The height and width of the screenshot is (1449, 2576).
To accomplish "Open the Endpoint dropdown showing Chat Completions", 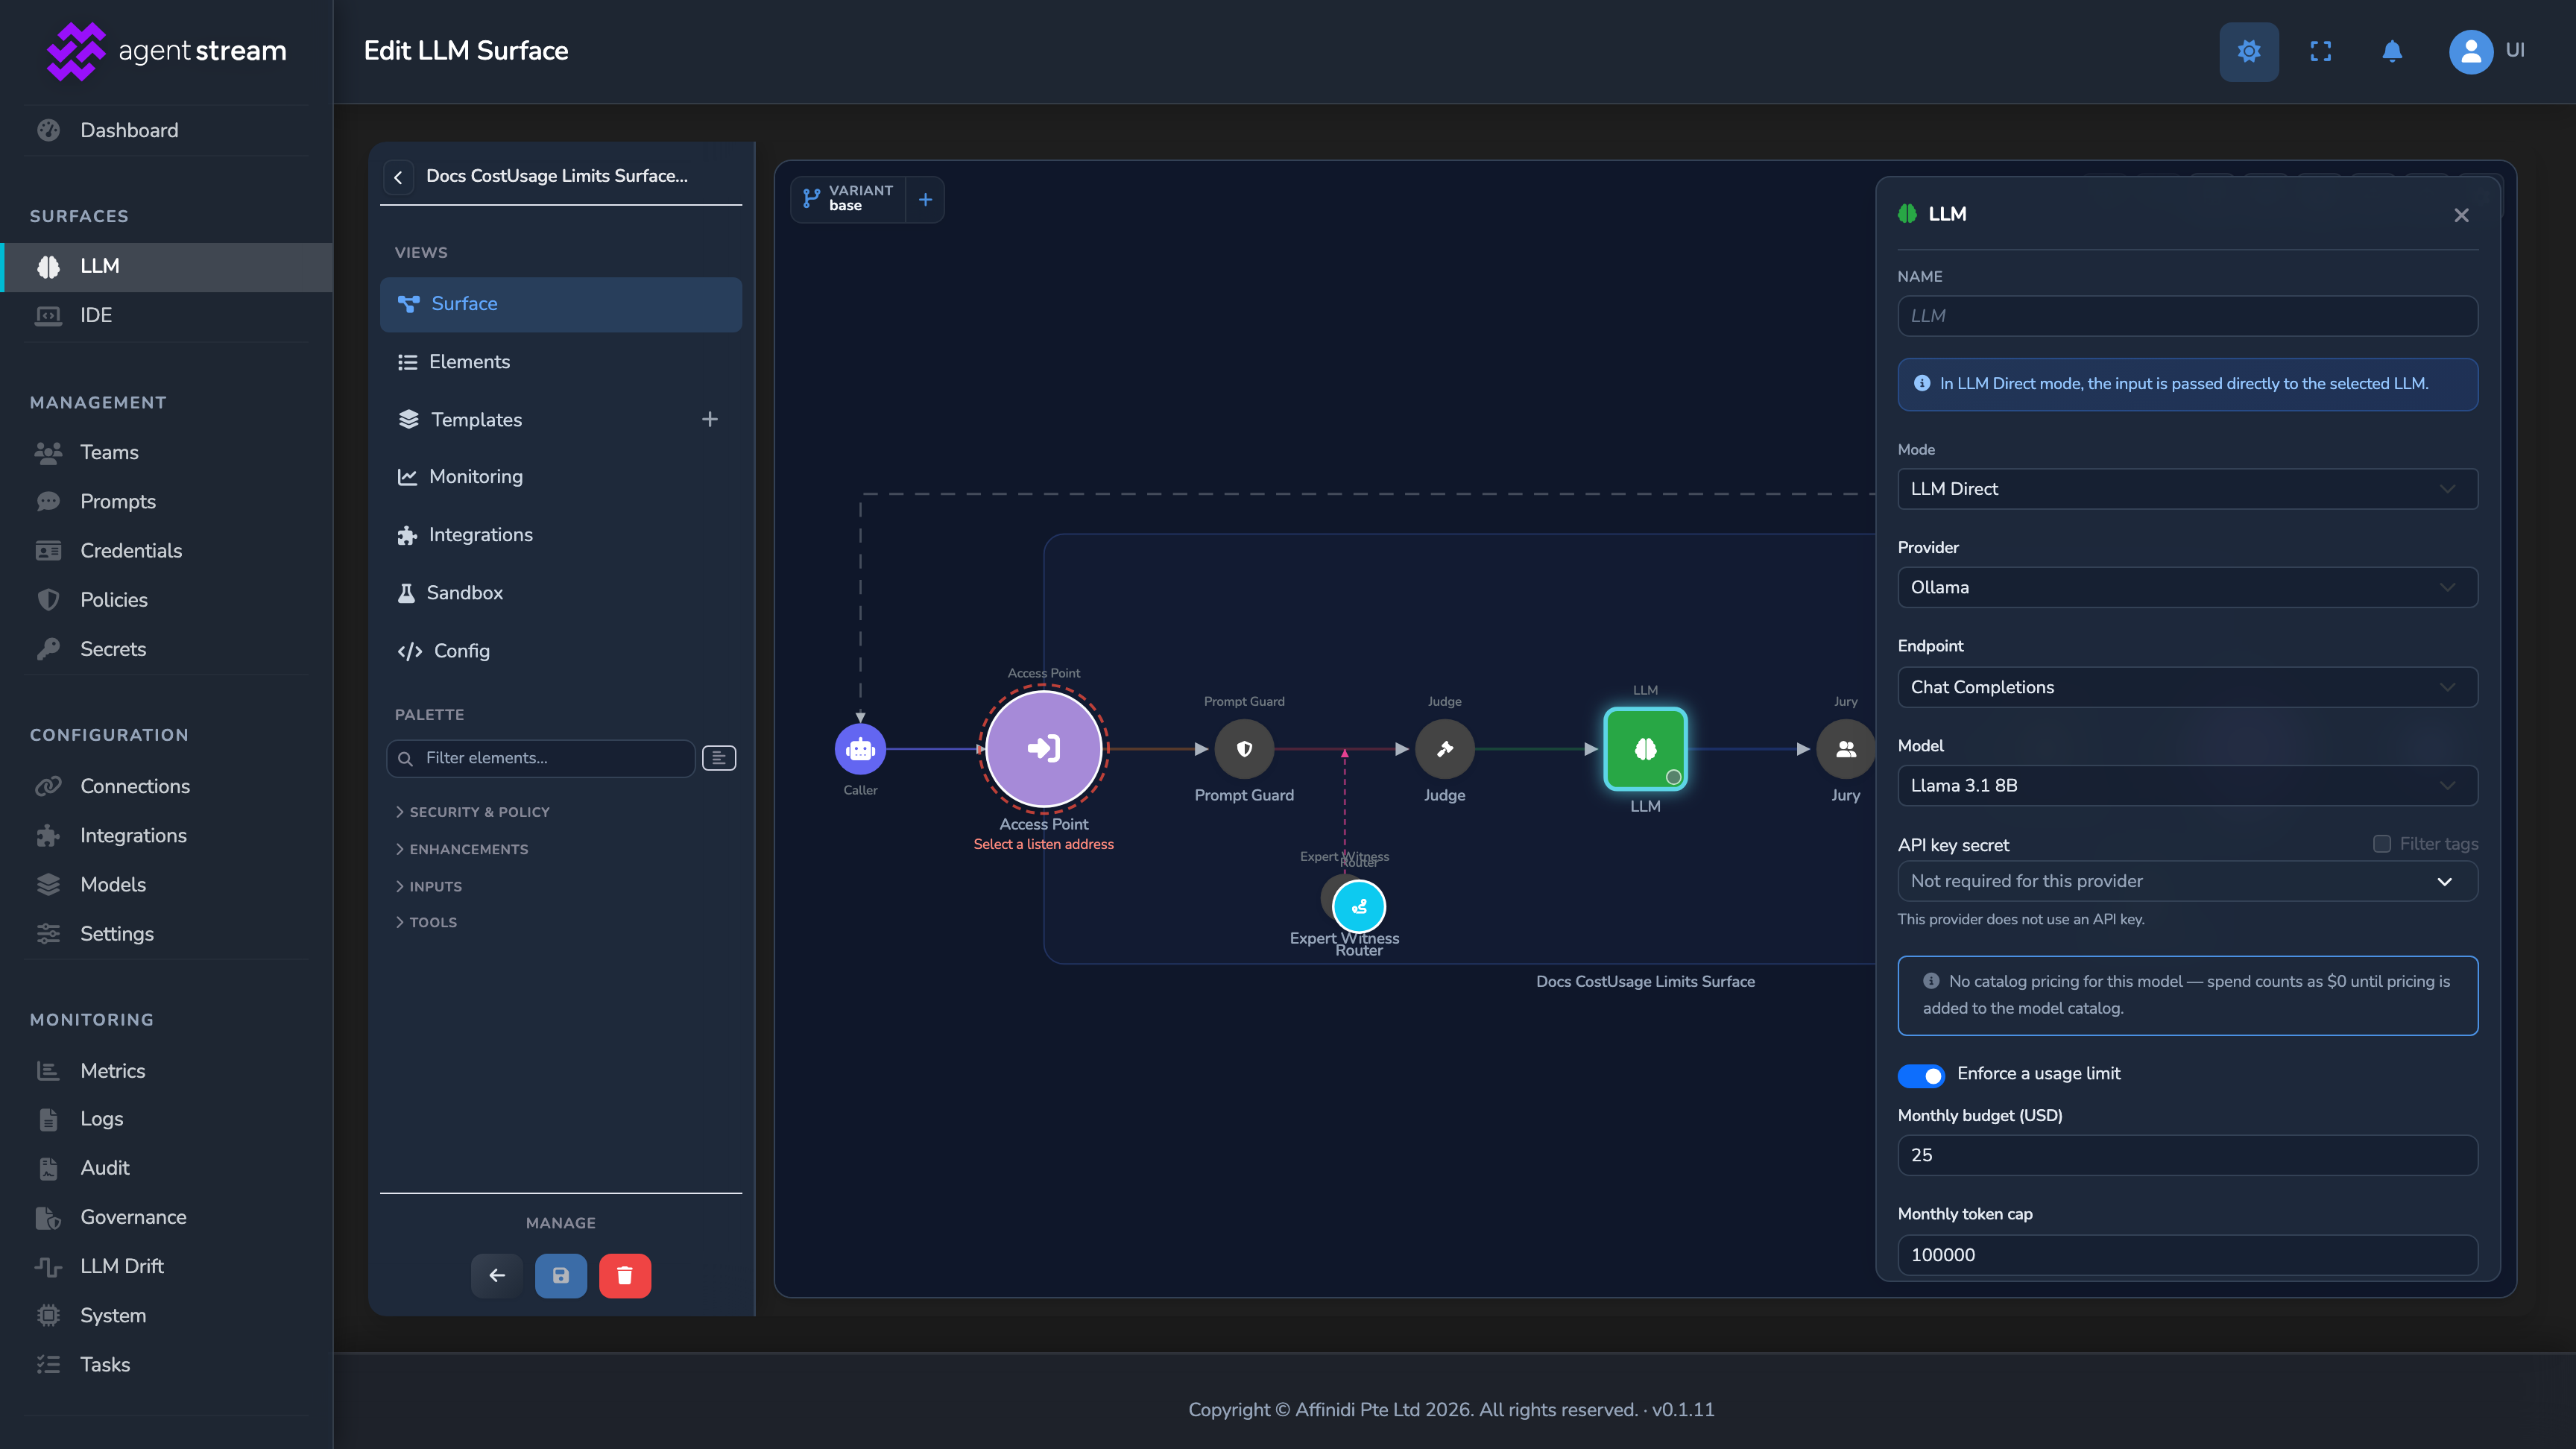I will [x=2187, y=687].
